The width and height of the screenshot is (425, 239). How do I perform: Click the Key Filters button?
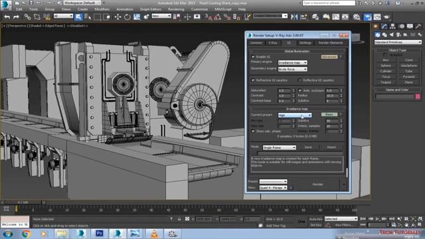coord(344,225)
